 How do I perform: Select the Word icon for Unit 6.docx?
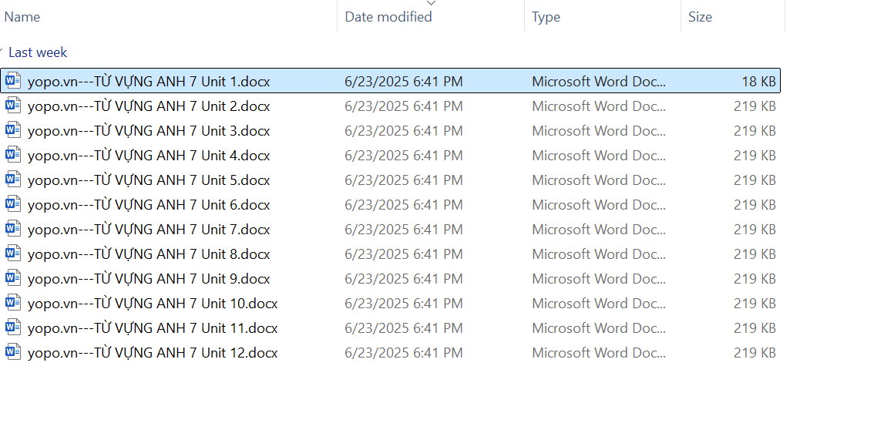(x=13, y=204)
